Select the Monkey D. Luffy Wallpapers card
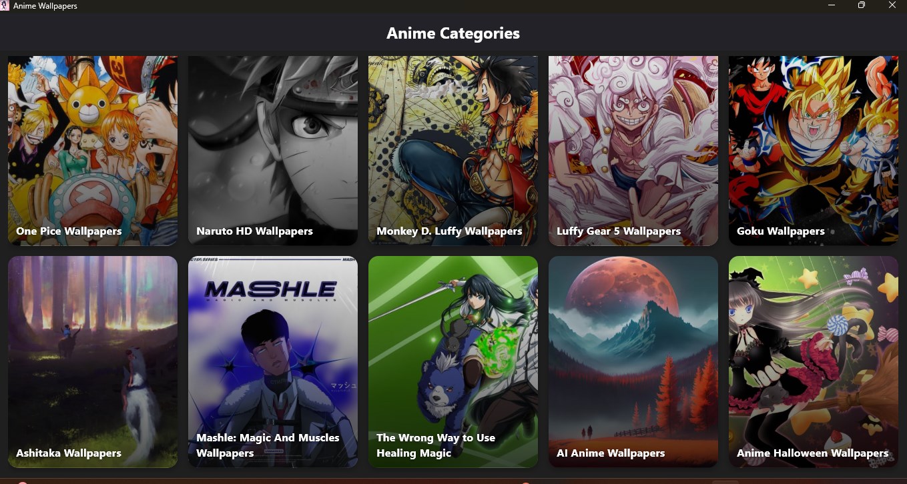Screen dimensions: 907x484 pyautogui.click(x=453, y=151)
